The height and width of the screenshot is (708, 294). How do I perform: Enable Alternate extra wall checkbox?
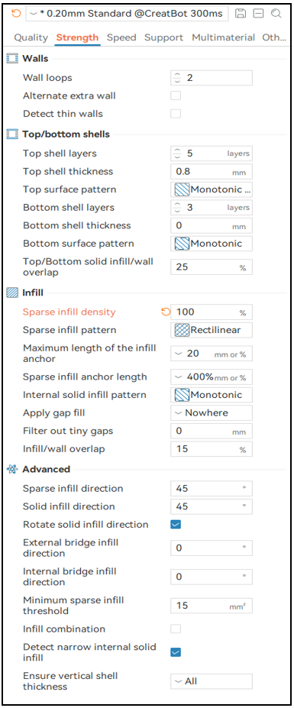click(176, 95)
